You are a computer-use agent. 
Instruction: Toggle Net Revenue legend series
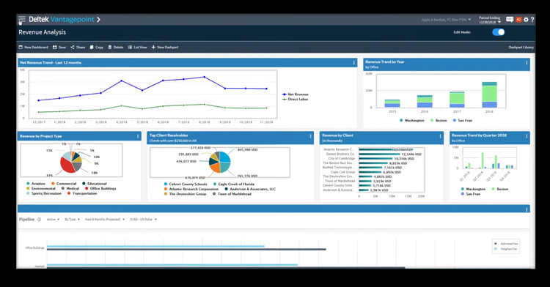pos(296,94)
